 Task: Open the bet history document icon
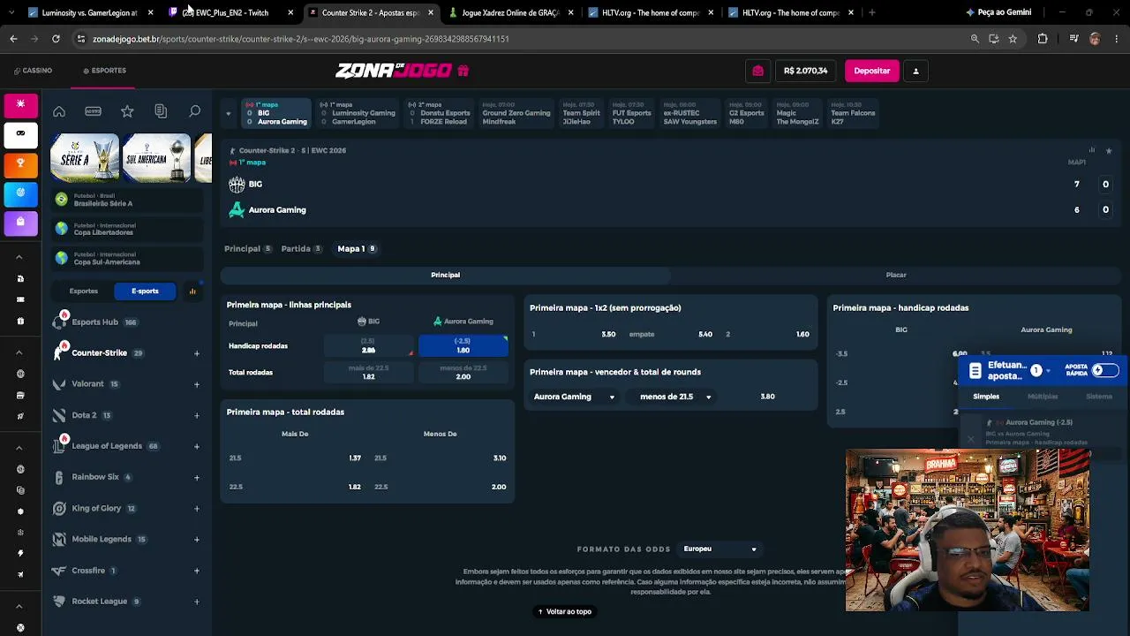161,111
